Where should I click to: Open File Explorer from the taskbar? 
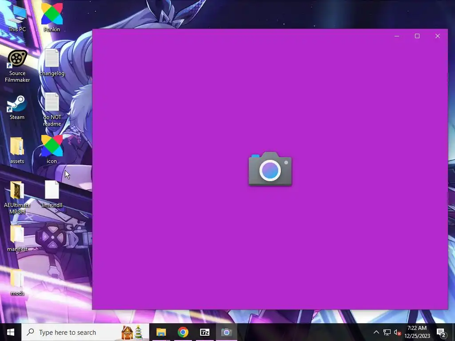(x=161, y=332)
